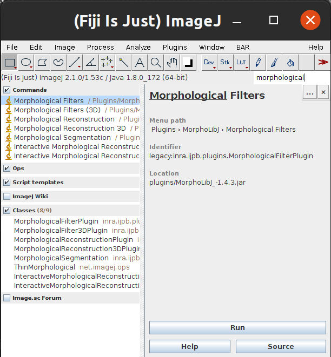Select the Freehand selection tool
331x357 pixels.
(58, 63)
